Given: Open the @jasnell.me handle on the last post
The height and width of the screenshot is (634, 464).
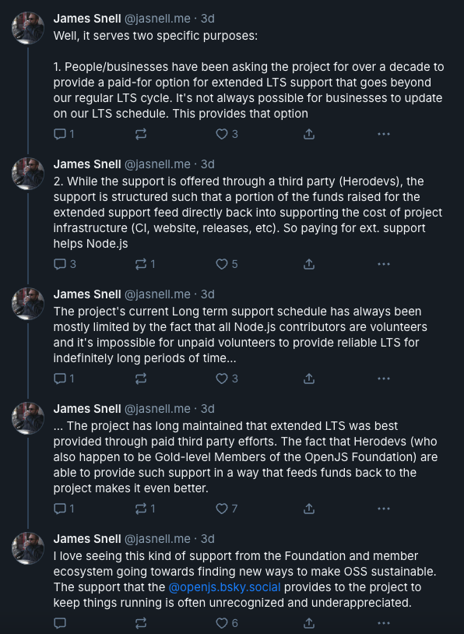Looking at the screenshot, I should point(157,539).
